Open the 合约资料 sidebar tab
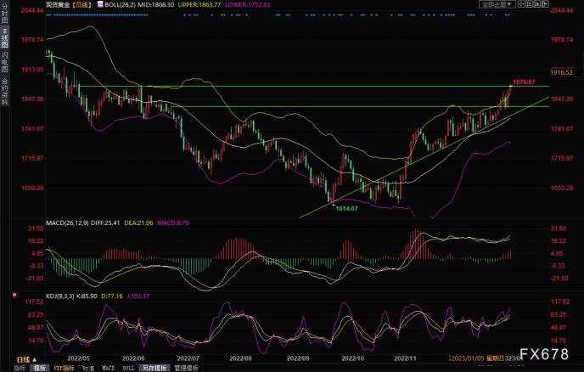The width and height of the screenshot is (584, 372). 4,91
